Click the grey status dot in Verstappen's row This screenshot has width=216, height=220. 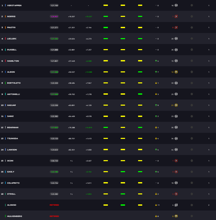[x=192, y=5]
